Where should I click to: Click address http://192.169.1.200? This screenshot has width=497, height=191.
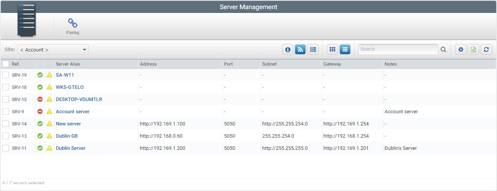(x=162, y=148)
